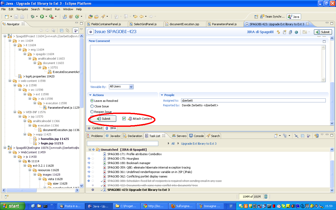
Task: Run garbage collector trash icon
Action: coord(266,197)
